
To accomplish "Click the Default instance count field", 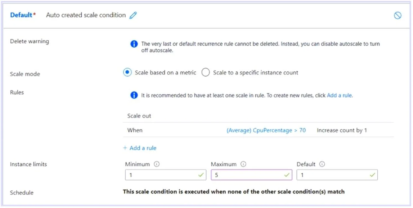I will [x=337, y=175].
